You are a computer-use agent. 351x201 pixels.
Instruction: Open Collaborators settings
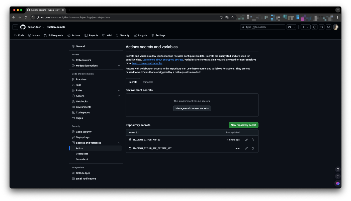click(96, 60)
